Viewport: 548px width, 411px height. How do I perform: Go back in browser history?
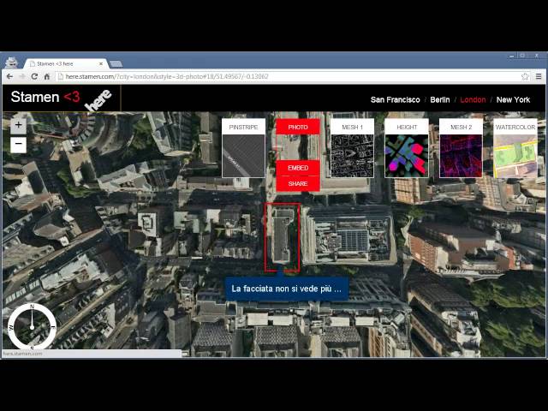[9, 76]
